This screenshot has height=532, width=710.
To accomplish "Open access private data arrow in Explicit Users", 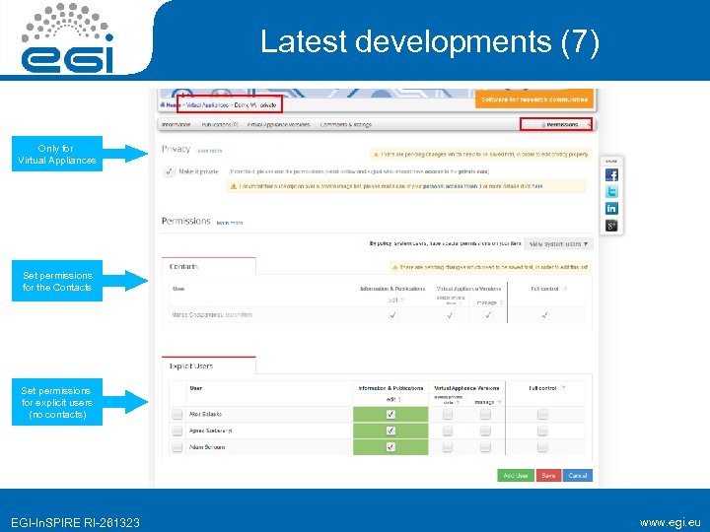I will click(x=459, y=403).
